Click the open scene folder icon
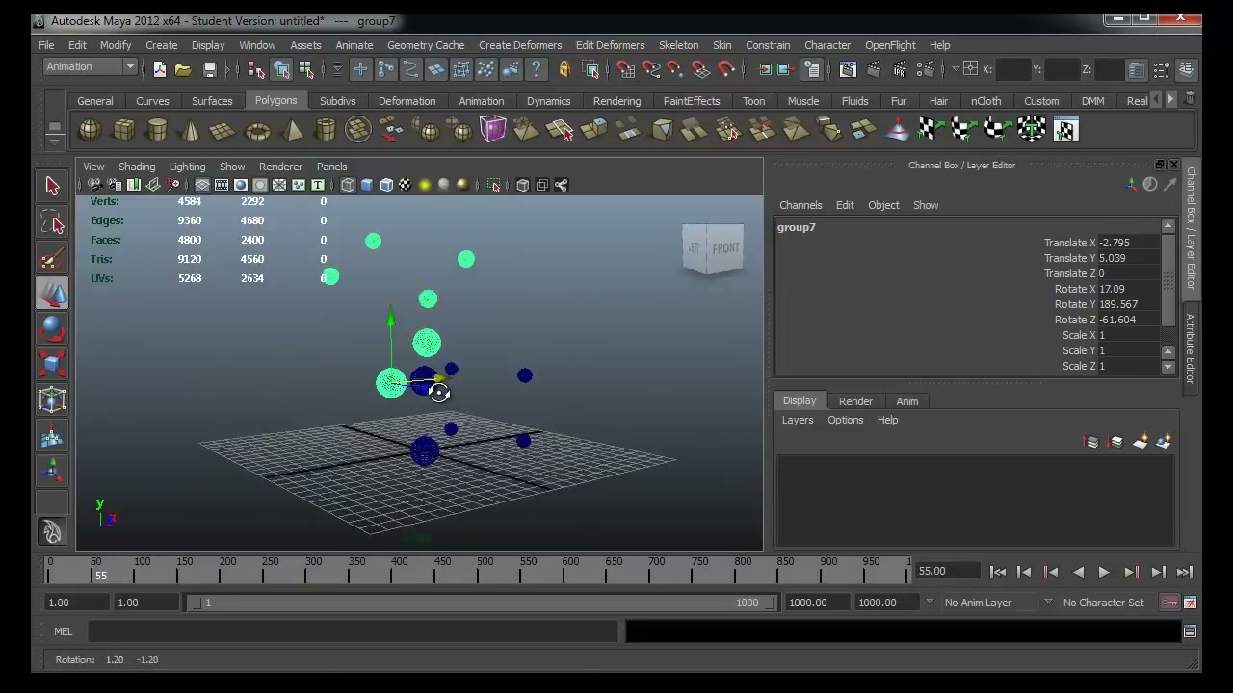 (x=183, y=69)
